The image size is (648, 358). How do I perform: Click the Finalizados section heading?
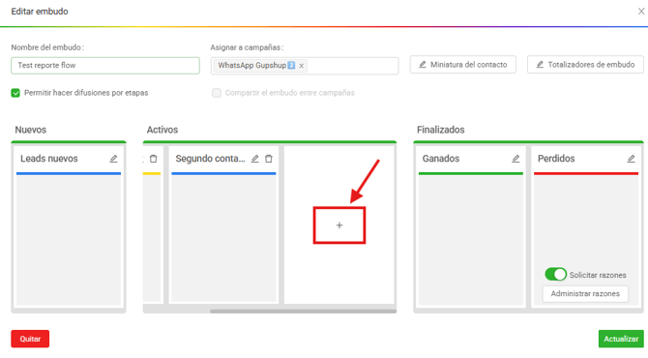[x=440, y=130]
